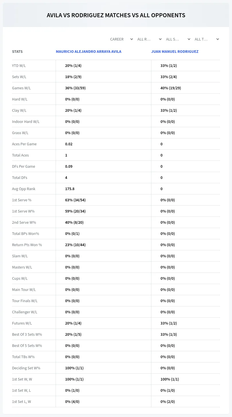The width and height of the screenshot is (232, 417).
Task: Open Juan Manuel Rodriguez player link
Action: point(175,52)
